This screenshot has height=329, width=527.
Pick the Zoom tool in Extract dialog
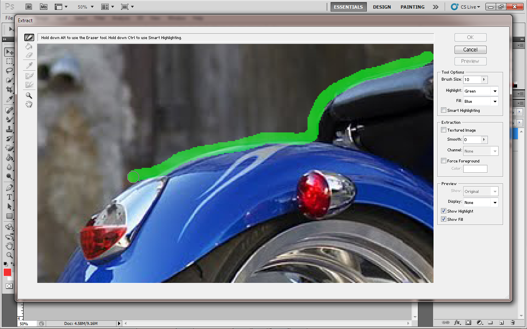[x=29, y=95]
